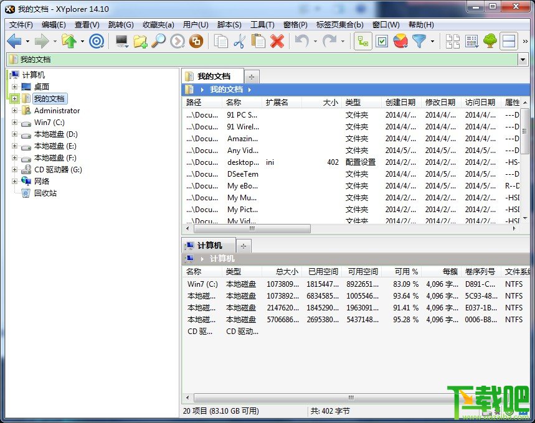Open the 编辑(E) menu
This screenshot has height=423, width=535.
(x=54, y=25)
